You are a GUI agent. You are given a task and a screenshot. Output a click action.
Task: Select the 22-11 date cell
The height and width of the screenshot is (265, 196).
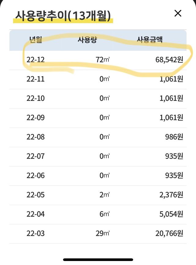click(36, 79)
